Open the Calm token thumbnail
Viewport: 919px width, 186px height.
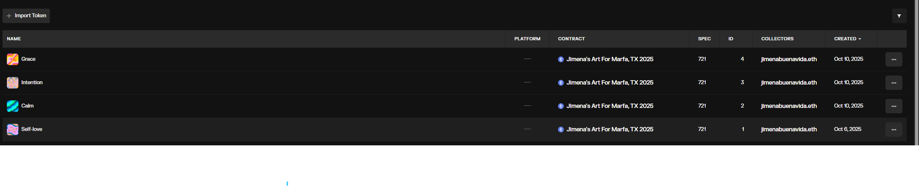[13, 106]
